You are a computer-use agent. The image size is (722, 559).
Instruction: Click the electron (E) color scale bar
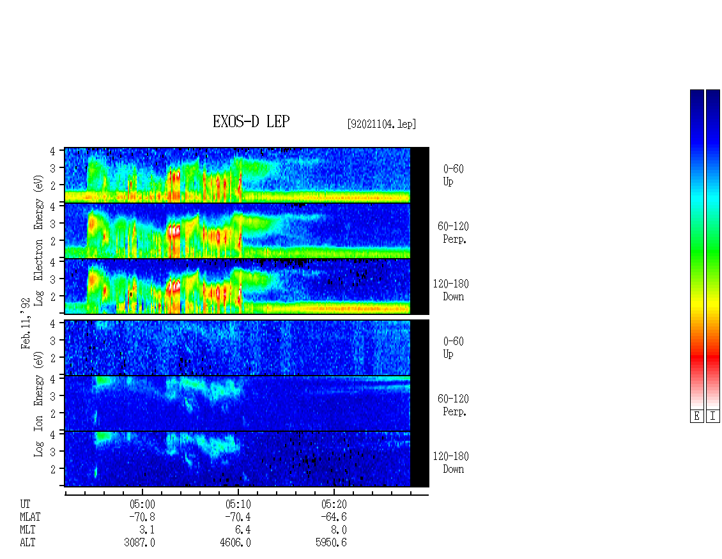pyautogui.click(x=696, y=249)
